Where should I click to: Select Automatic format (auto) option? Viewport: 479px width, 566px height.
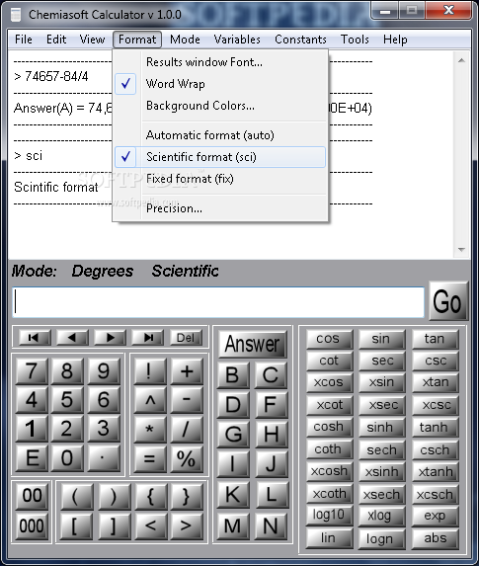coord(220,135)
